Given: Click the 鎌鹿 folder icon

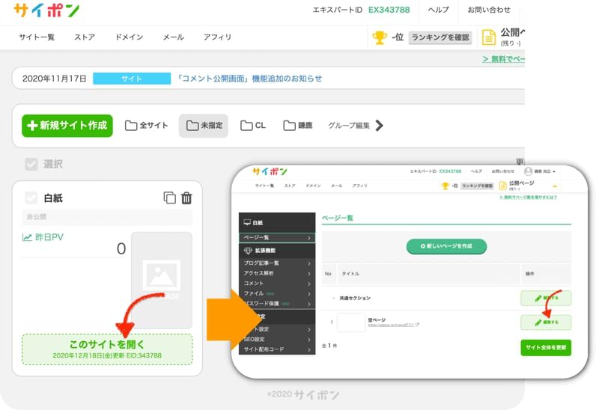Looking at the screenshot, I should coord(289,125).
